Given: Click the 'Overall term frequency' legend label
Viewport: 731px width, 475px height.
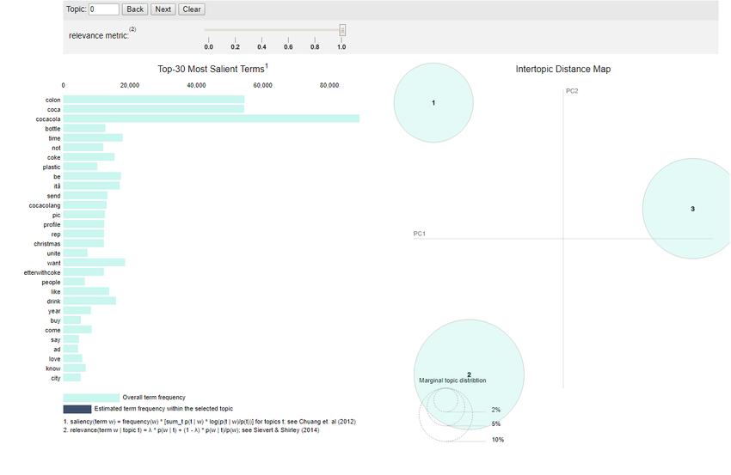Looking at the screenshot, I should coord(154,397).
